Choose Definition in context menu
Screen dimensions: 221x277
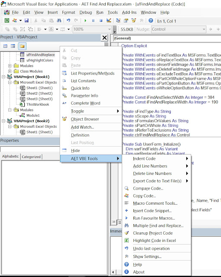[91, 135]
